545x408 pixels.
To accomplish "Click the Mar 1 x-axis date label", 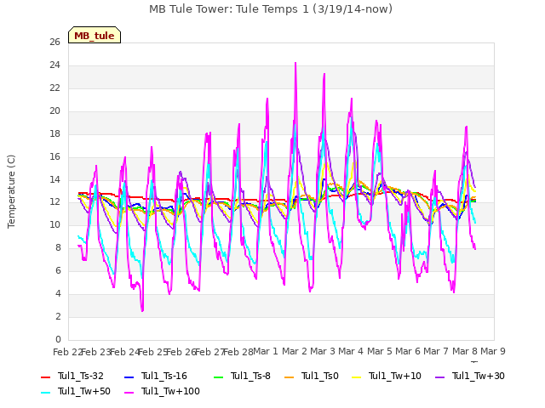I will point(266,351).
